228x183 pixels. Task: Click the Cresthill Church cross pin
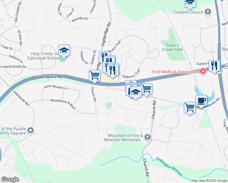point(208,12)
